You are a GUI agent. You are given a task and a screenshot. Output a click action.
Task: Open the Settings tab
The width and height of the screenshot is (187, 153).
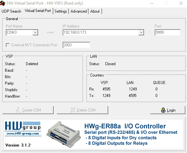[x=61, y=11]
